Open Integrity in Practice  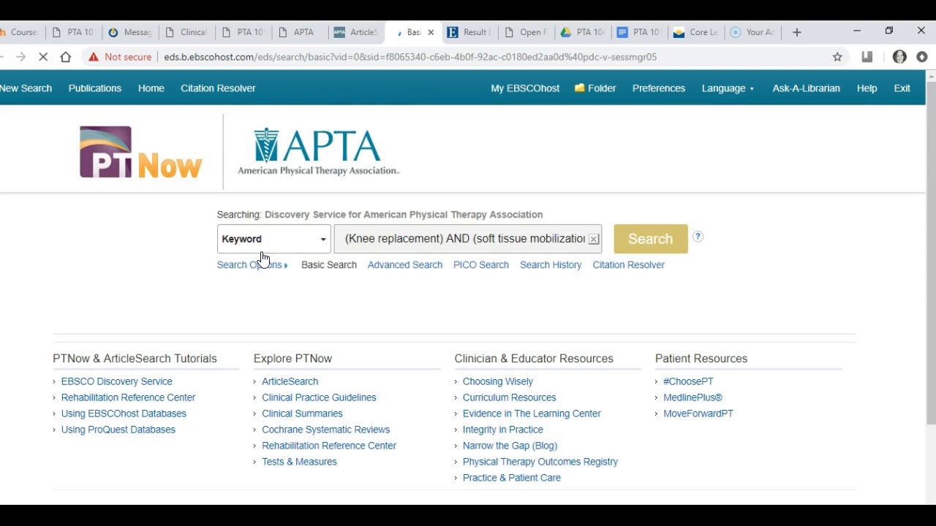[x=503, y=430]
